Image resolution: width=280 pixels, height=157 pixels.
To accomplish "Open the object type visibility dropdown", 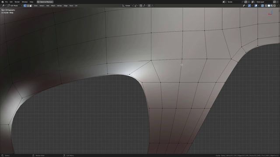I will pyautogui.click(x=245, y=6).
